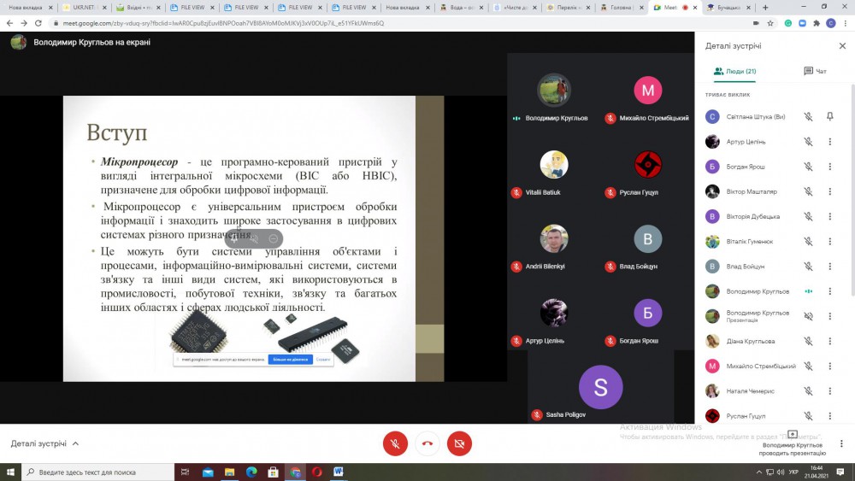Switch to the Чат tab
Image resolution: width=855 pixels, height=481 pixels.
click(x=815, y=71)
